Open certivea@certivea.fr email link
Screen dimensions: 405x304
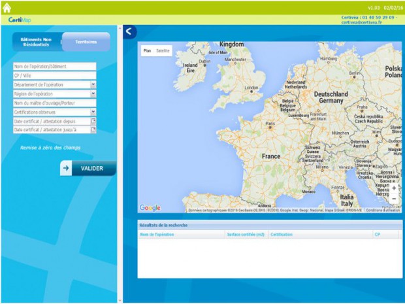362,22
